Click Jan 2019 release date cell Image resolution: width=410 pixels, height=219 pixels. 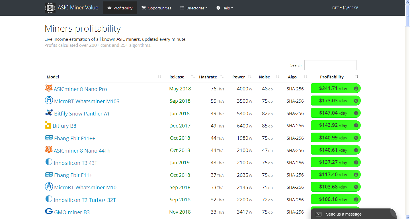pos(180,163)
